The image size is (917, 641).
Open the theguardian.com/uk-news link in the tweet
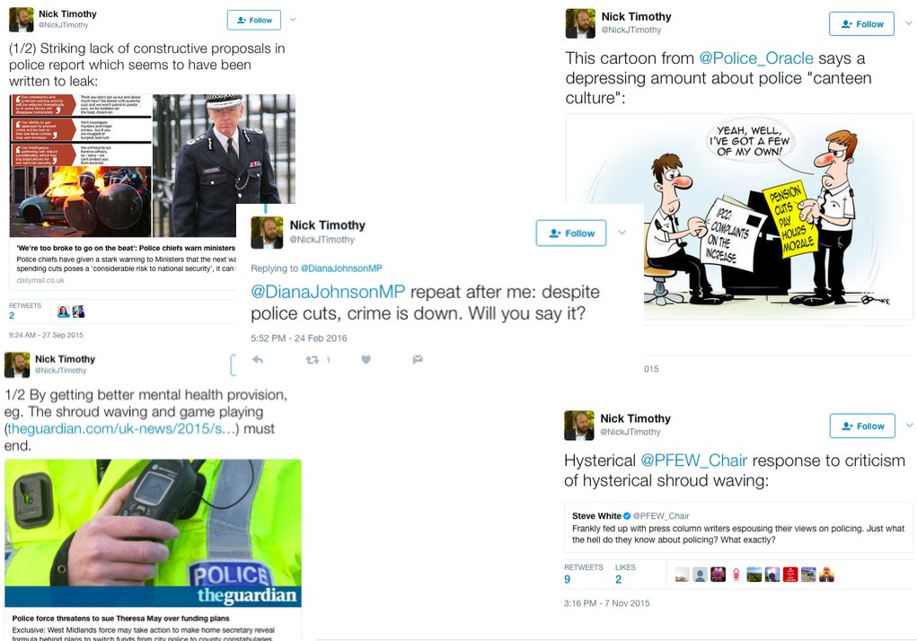point(123,429)
